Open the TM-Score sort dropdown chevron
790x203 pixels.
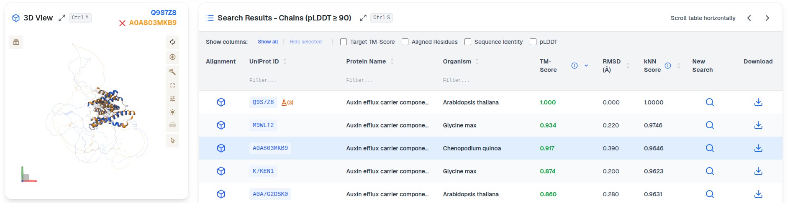[x=586, y=66]
